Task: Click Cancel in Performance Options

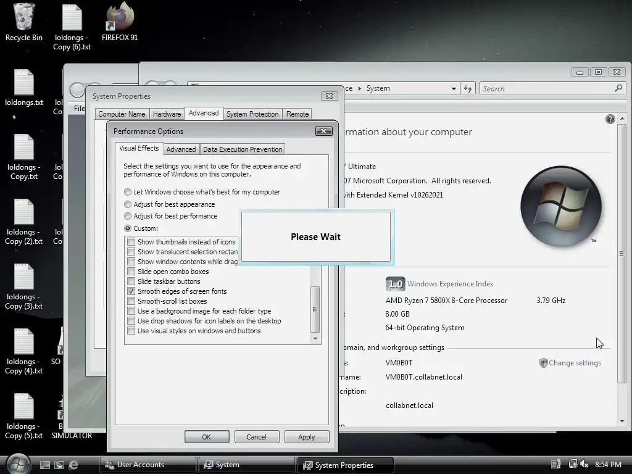Action: (x=256, y=437)
